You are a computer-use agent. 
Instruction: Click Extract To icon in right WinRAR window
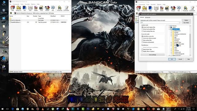coord(144,9)
